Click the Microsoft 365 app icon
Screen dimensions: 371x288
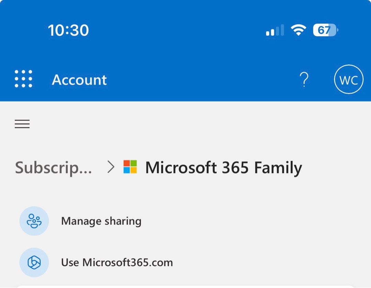point(34,262)
